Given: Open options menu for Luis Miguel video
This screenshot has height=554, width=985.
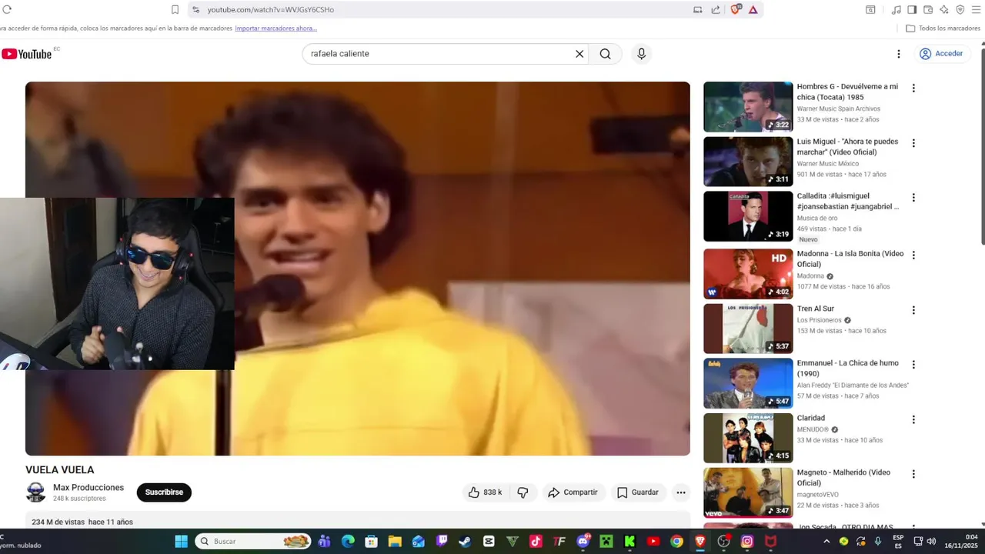Looking at the screenshot, I should coord(913,143).
